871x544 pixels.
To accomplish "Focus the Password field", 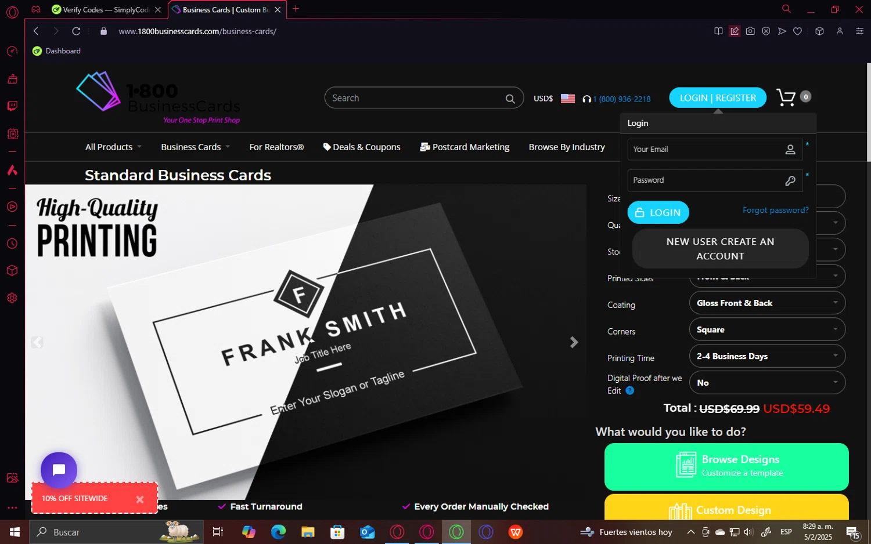I will pyautogui.click(x=715, y=180).
